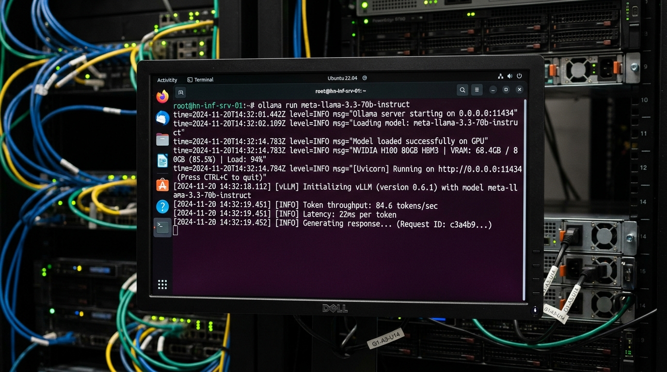This screenshot has height=372, width=667.
Task: Open the Activity overview
Action: coord(167,80)
